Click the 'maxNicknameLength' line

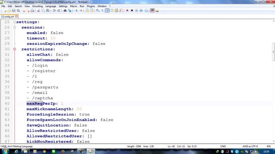point(54,109)
